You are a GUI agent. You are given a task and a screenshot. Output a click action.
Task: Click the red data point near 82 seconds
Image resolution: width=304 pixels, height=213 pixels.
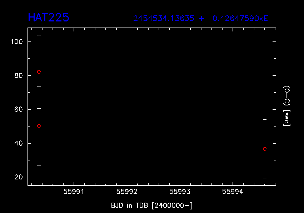coord(39,72)
